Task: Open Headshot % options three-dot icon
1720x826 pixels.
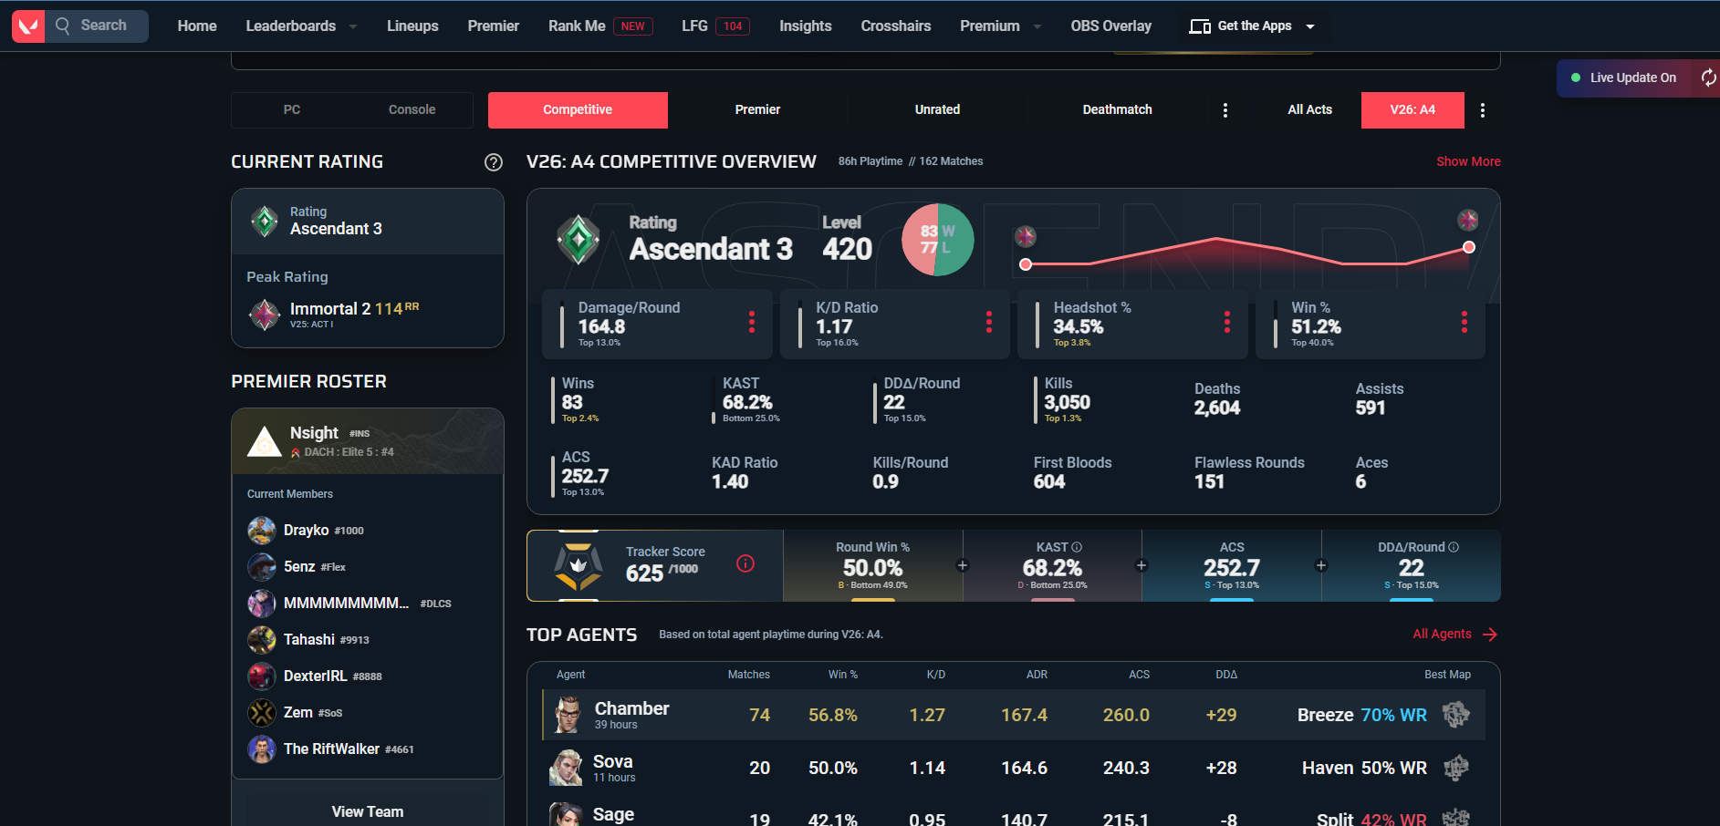Action: point(1227,322)
